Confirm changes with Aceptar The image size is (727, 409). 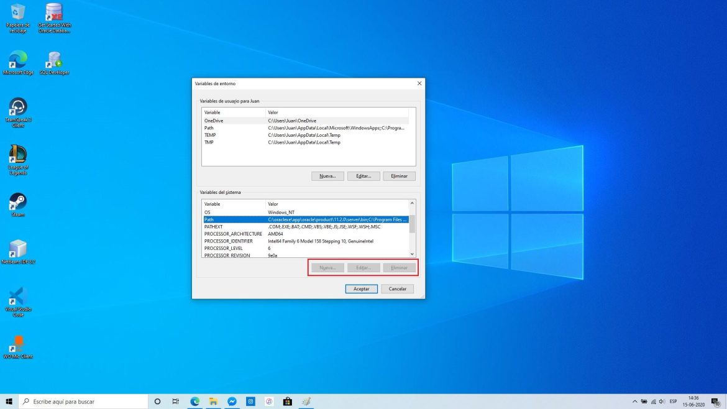click(361, 288)
